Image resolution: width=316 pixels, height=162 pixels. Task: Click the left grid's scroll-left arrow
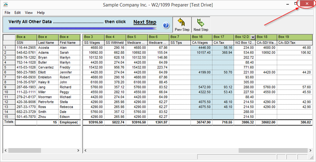(6, 151)
